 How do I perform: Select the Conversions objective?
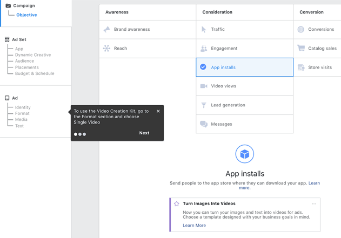point(317,29)
